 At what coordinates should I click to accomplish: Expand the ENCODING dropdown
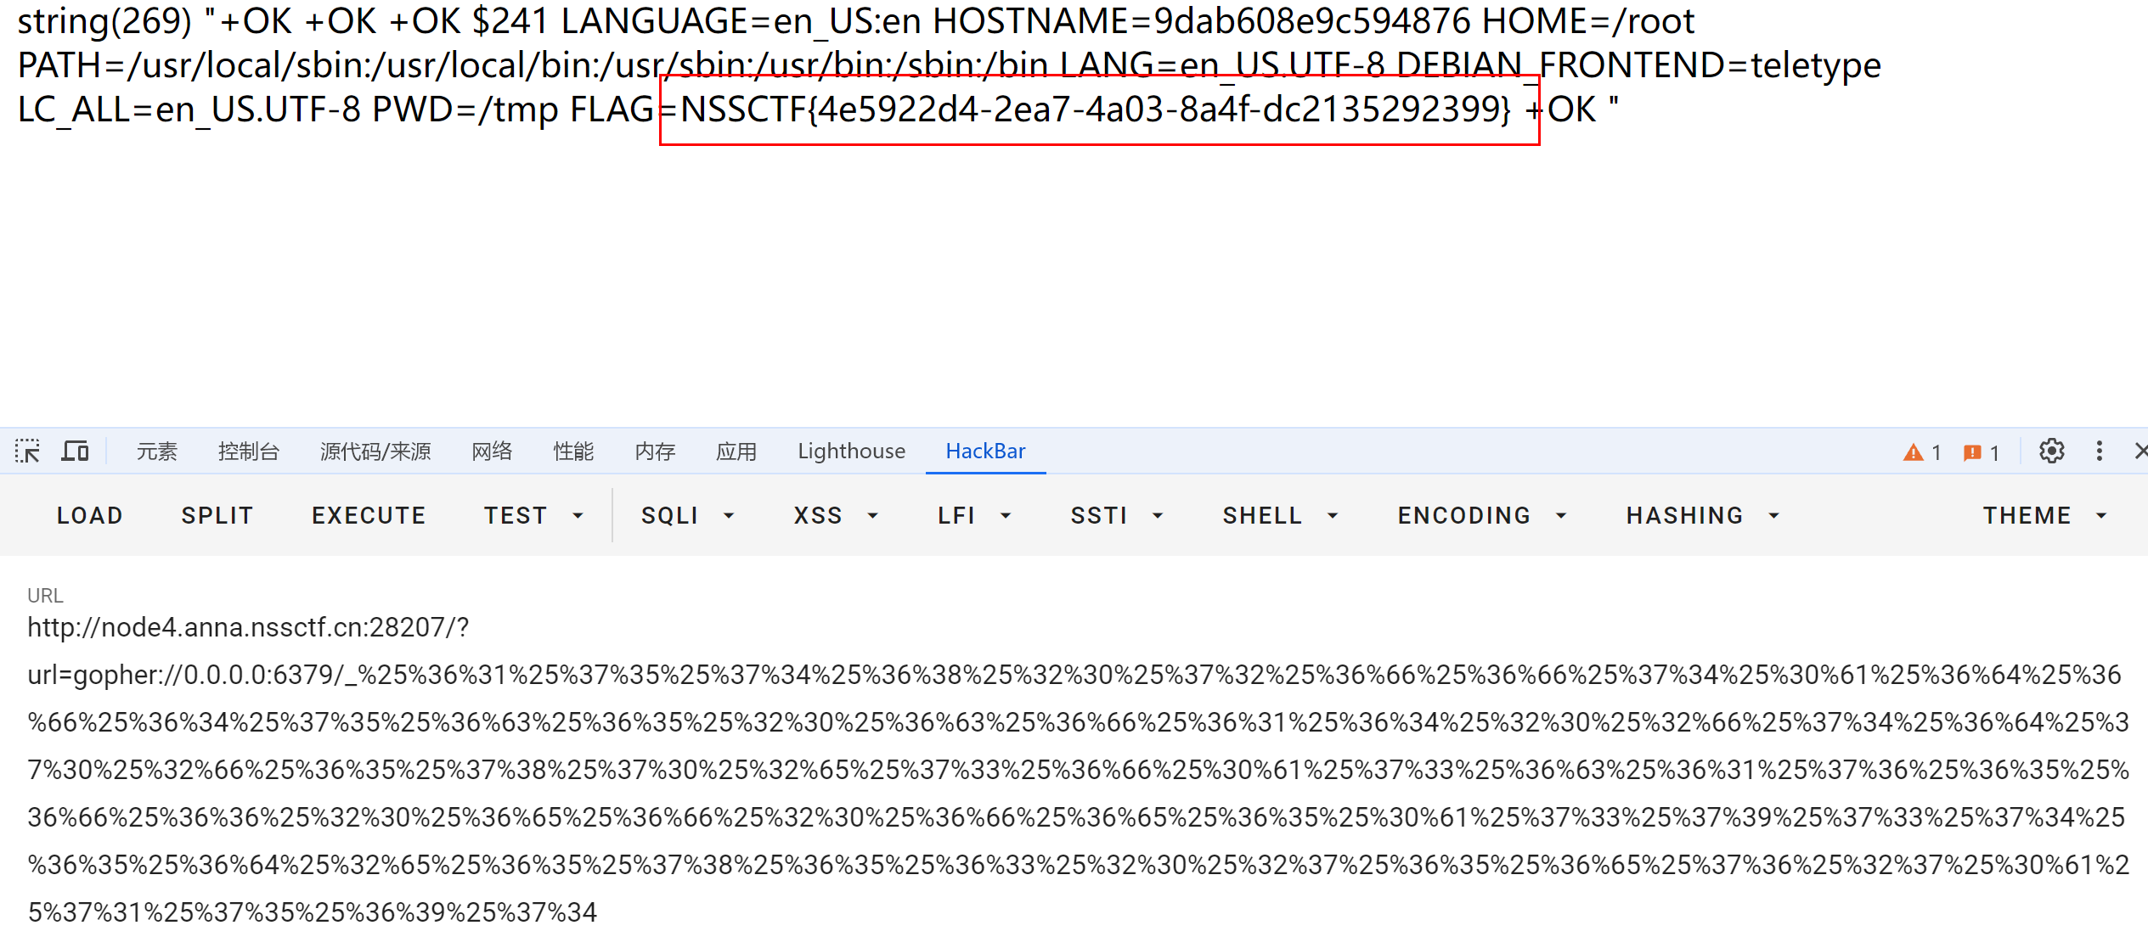click(x=1482, y=515)
